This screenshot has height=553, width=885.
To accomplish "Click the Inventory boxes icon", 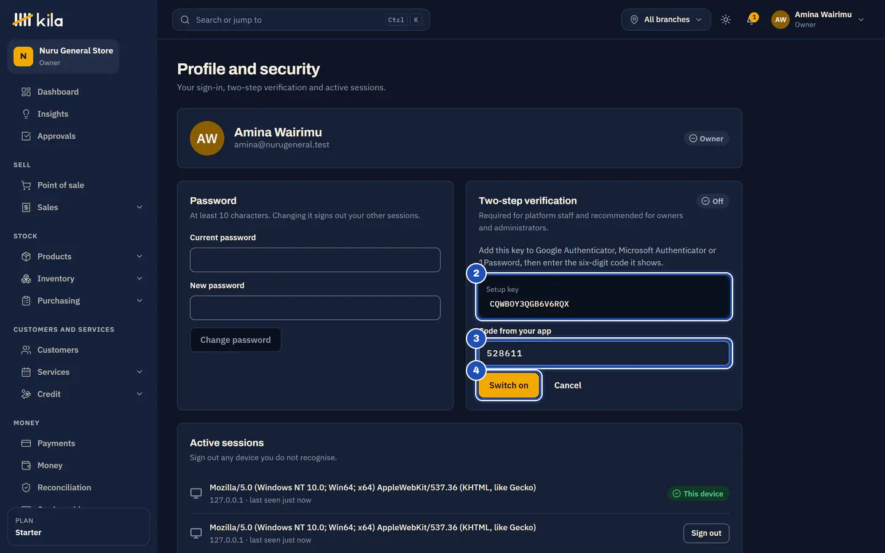I will pos(26,279).
